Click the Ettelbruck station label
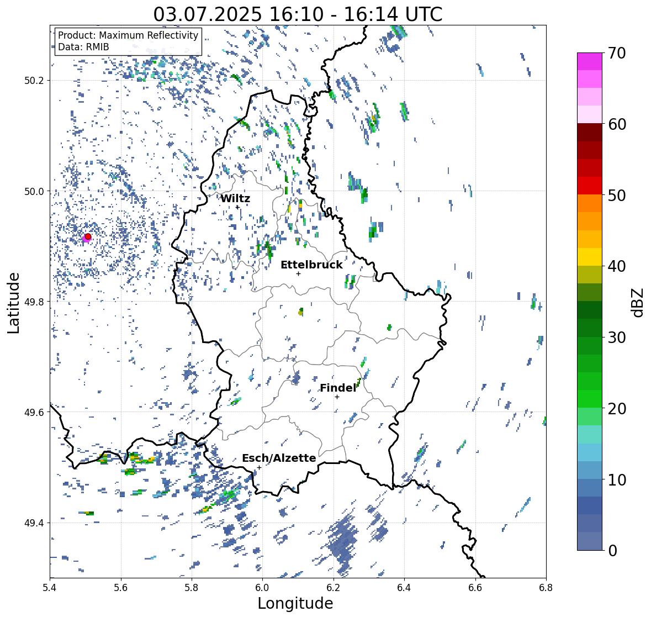651x617 pixels. (x=311, y=265)
